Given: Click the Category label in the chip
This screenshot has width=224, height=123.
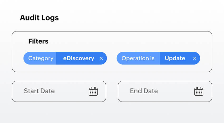Looking at the screenshot, I should pyautogui.click(x=41, y=58).
